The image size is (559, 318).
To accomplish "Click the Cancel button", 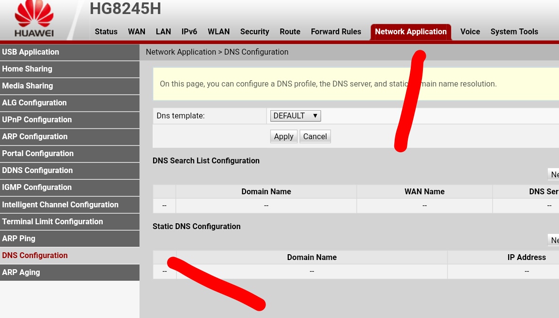I will (x=315, y=137).
